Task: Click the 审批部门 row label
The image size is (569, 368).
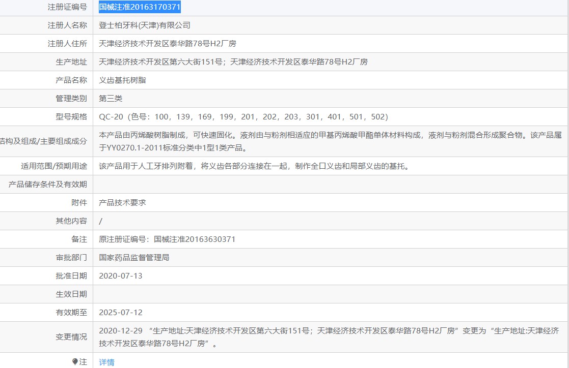Action: [x=71, y=258]
